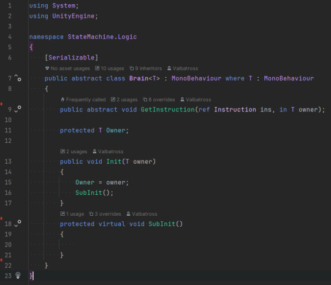Screen dimensions: 331x285
Task: Click 'StateMachine.Logic' namespace name
Action: [102, 37]
